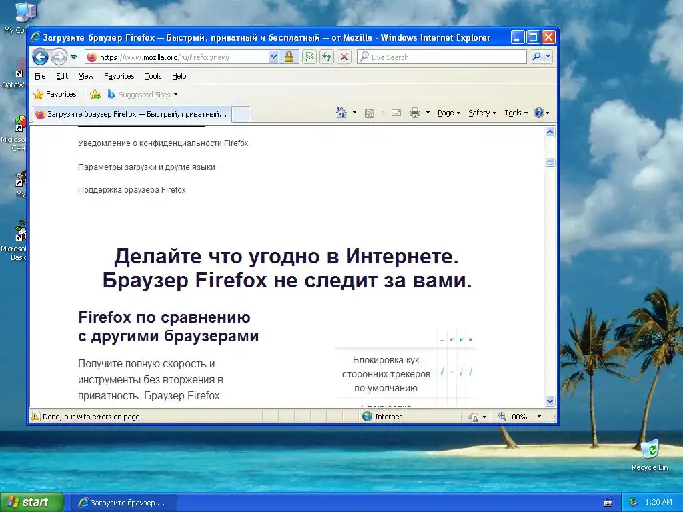Click the page error warning icon
Image resolution: width=683 pixels, height=512 pixels.
click(x=35, y=417)
